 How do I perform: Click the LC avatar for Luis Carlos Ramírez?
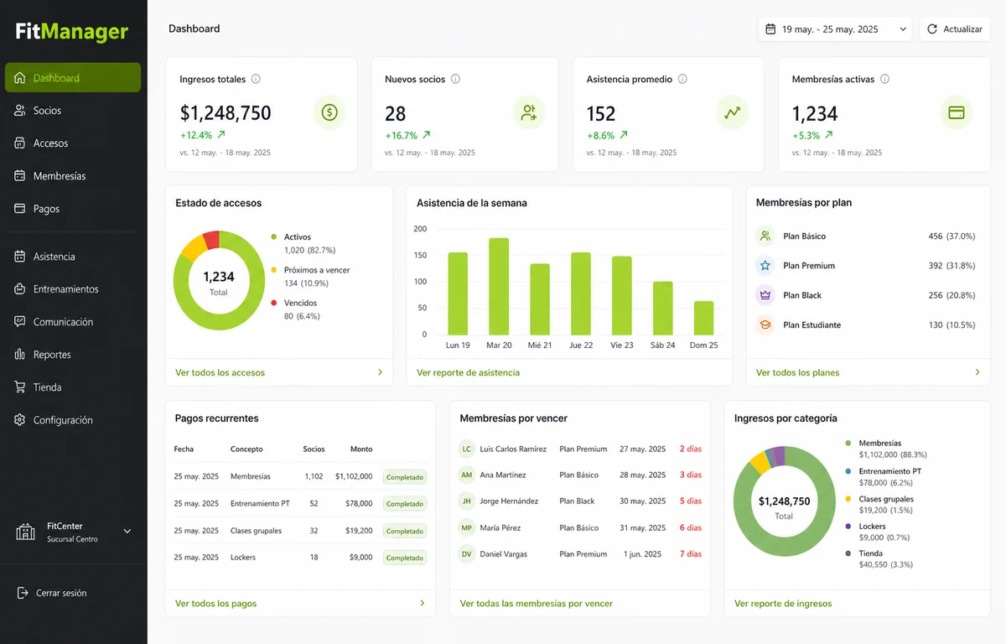(x=467, y=449)
